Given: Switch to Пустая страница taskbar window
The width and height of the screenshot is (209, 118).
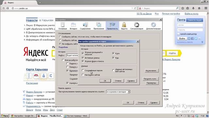Looking at the screenshot, I should click(x=76, y=116).
